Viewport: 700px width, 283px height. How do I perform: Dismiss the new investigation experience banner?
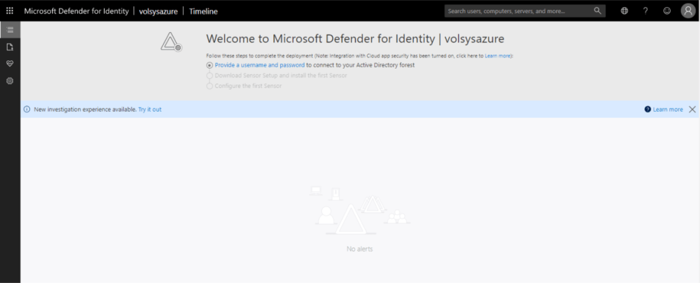[692, 110]
